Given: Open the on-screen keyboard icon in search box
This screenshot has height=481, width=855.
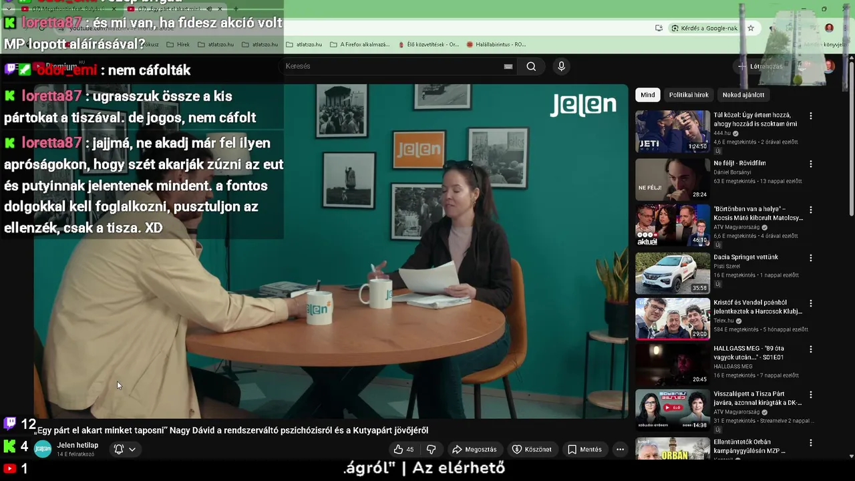Looking at the screenshot, I should [508, 66].
